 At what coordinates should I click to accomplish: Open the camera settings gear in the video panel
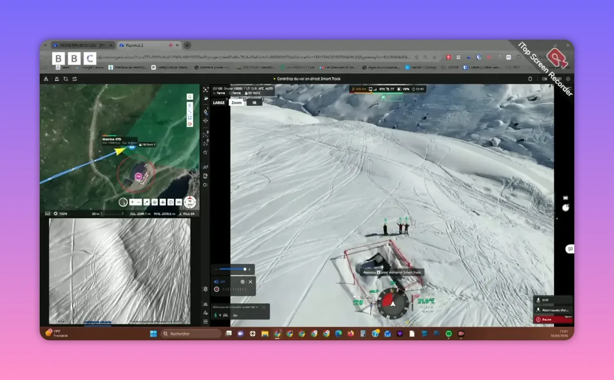(243, 281)
